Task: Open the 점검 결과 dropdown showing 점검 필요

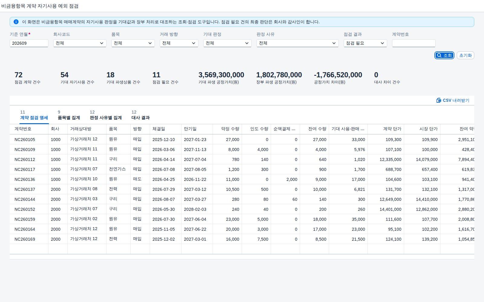Action: click(365, 43)
